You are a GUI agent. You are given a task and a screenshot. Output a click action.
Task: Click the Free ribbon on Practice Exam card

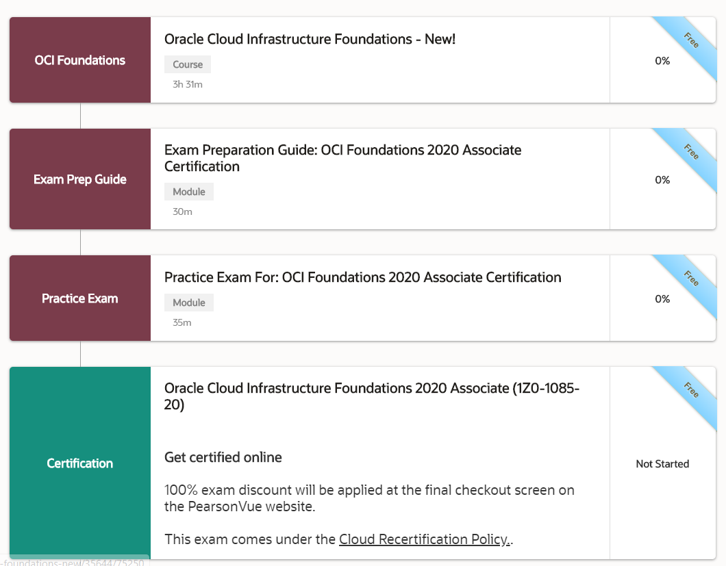tap(690, 279)
